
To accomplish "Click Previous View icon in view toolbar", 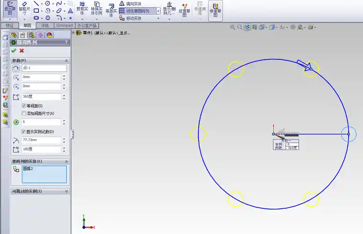I will (247, 27).
